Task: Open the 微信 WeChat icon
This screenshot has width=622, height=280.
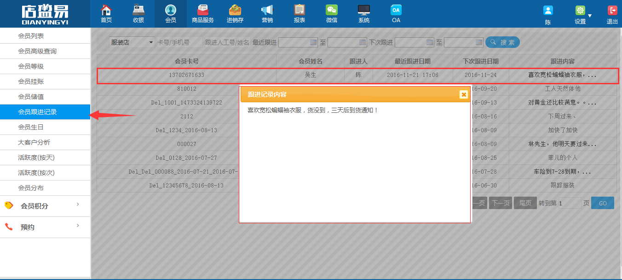Action: 332,14
